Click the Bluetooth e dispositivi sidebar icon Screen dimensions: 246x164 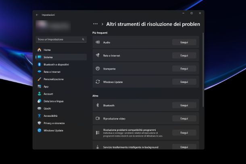coord(39,64)
